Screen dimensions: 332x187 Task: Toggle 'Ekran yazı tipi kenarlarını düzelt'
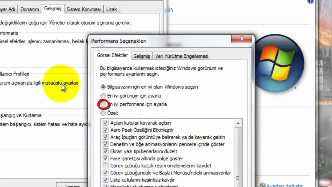pos(106,151)
